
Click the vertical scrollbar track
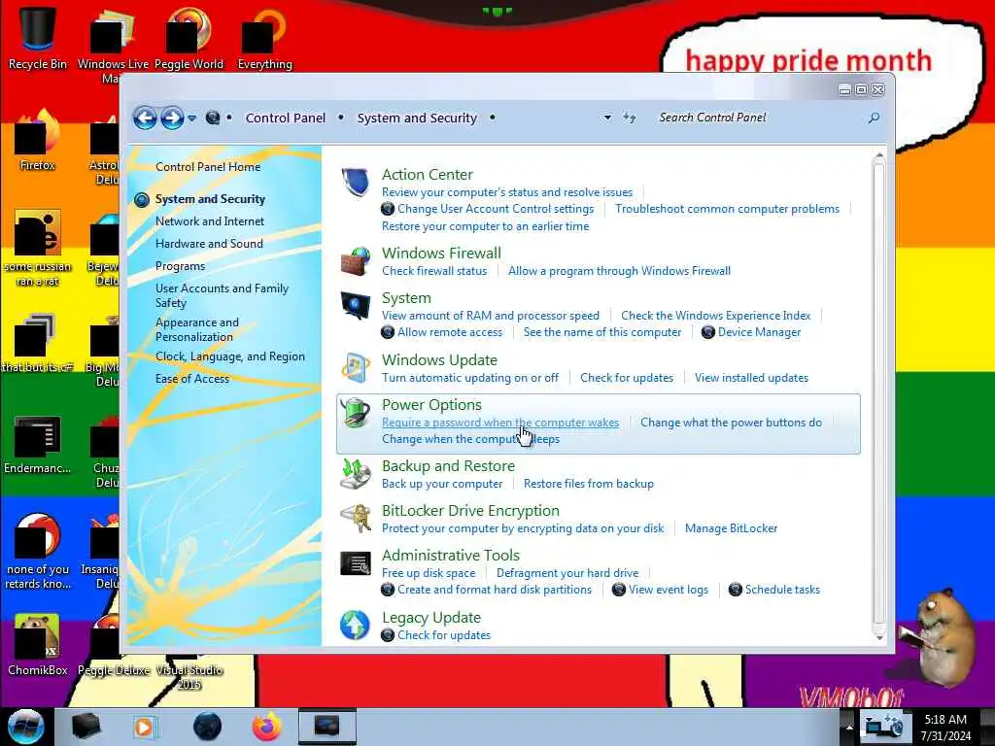click(x=878, y=393)
